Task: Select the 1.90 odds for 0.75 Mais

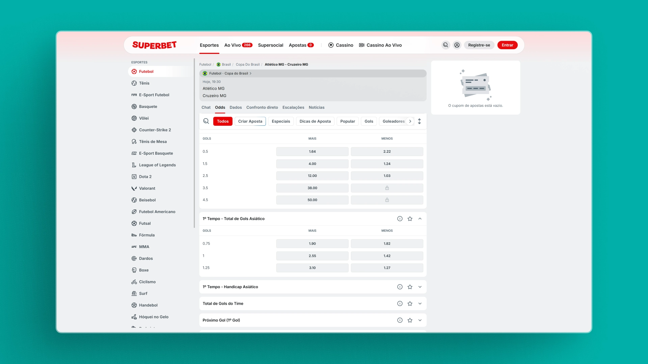Action: (312, 244)
